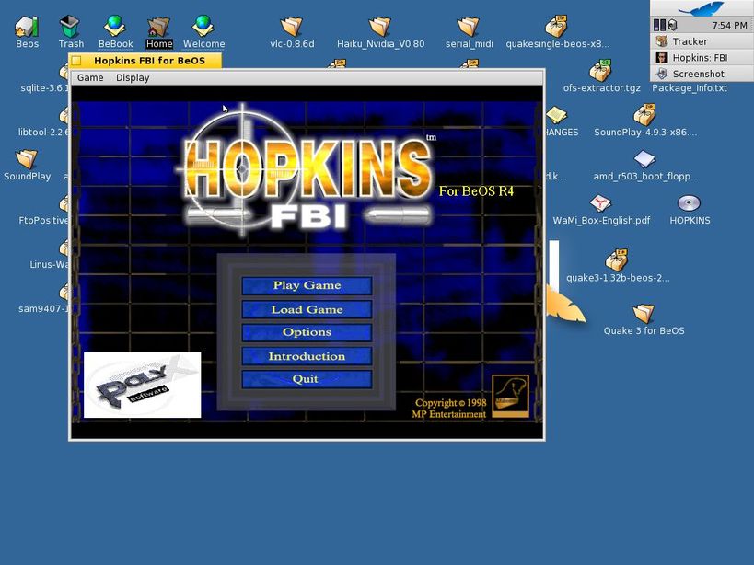The height and width of the screenshot is (565, 754).
Task: Select the Package_Info.txt file label
Action: coord(689,88)
